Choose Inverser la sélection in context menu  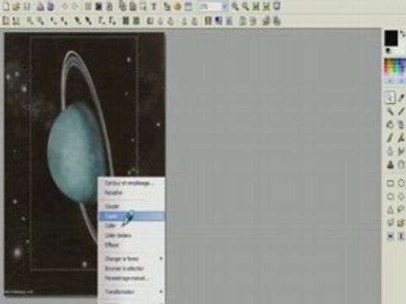(x=131, y=269)
